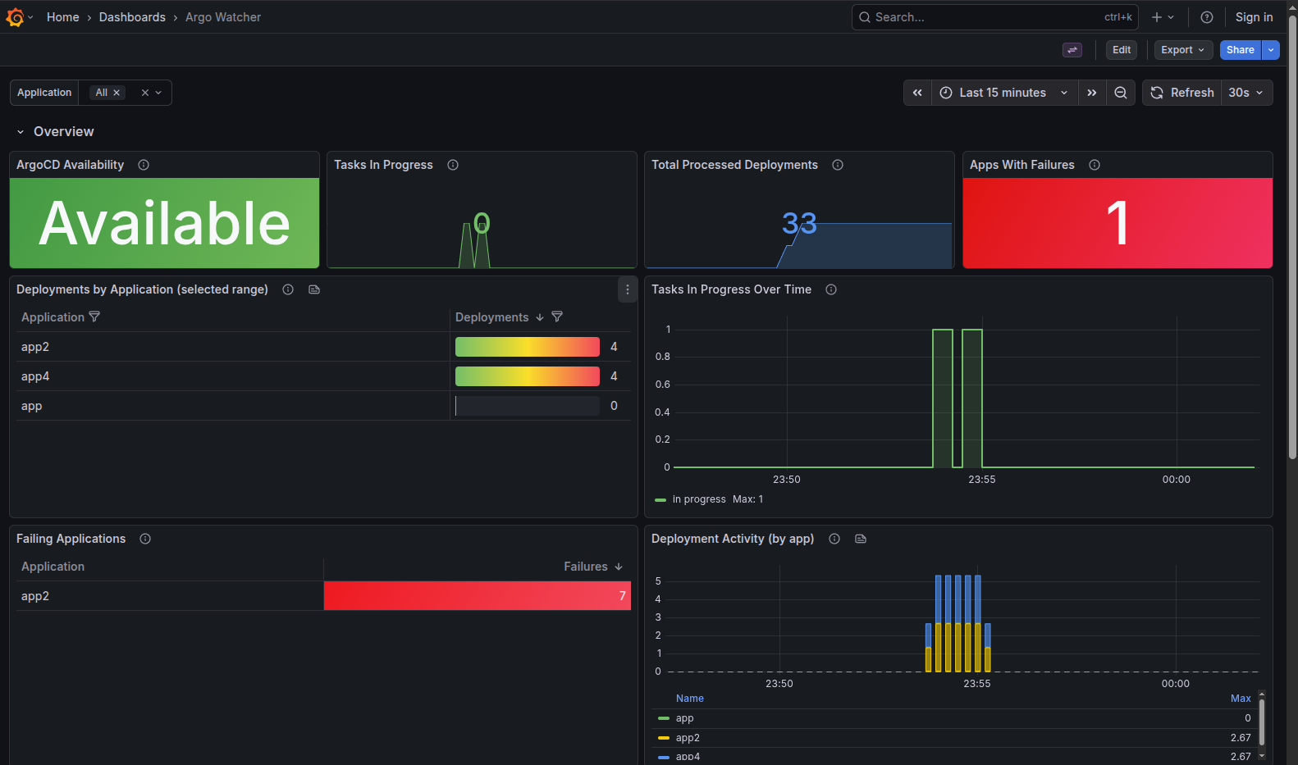
Task: Open Deployments by Application panel three-dot menu
Action: pos(628,289)
